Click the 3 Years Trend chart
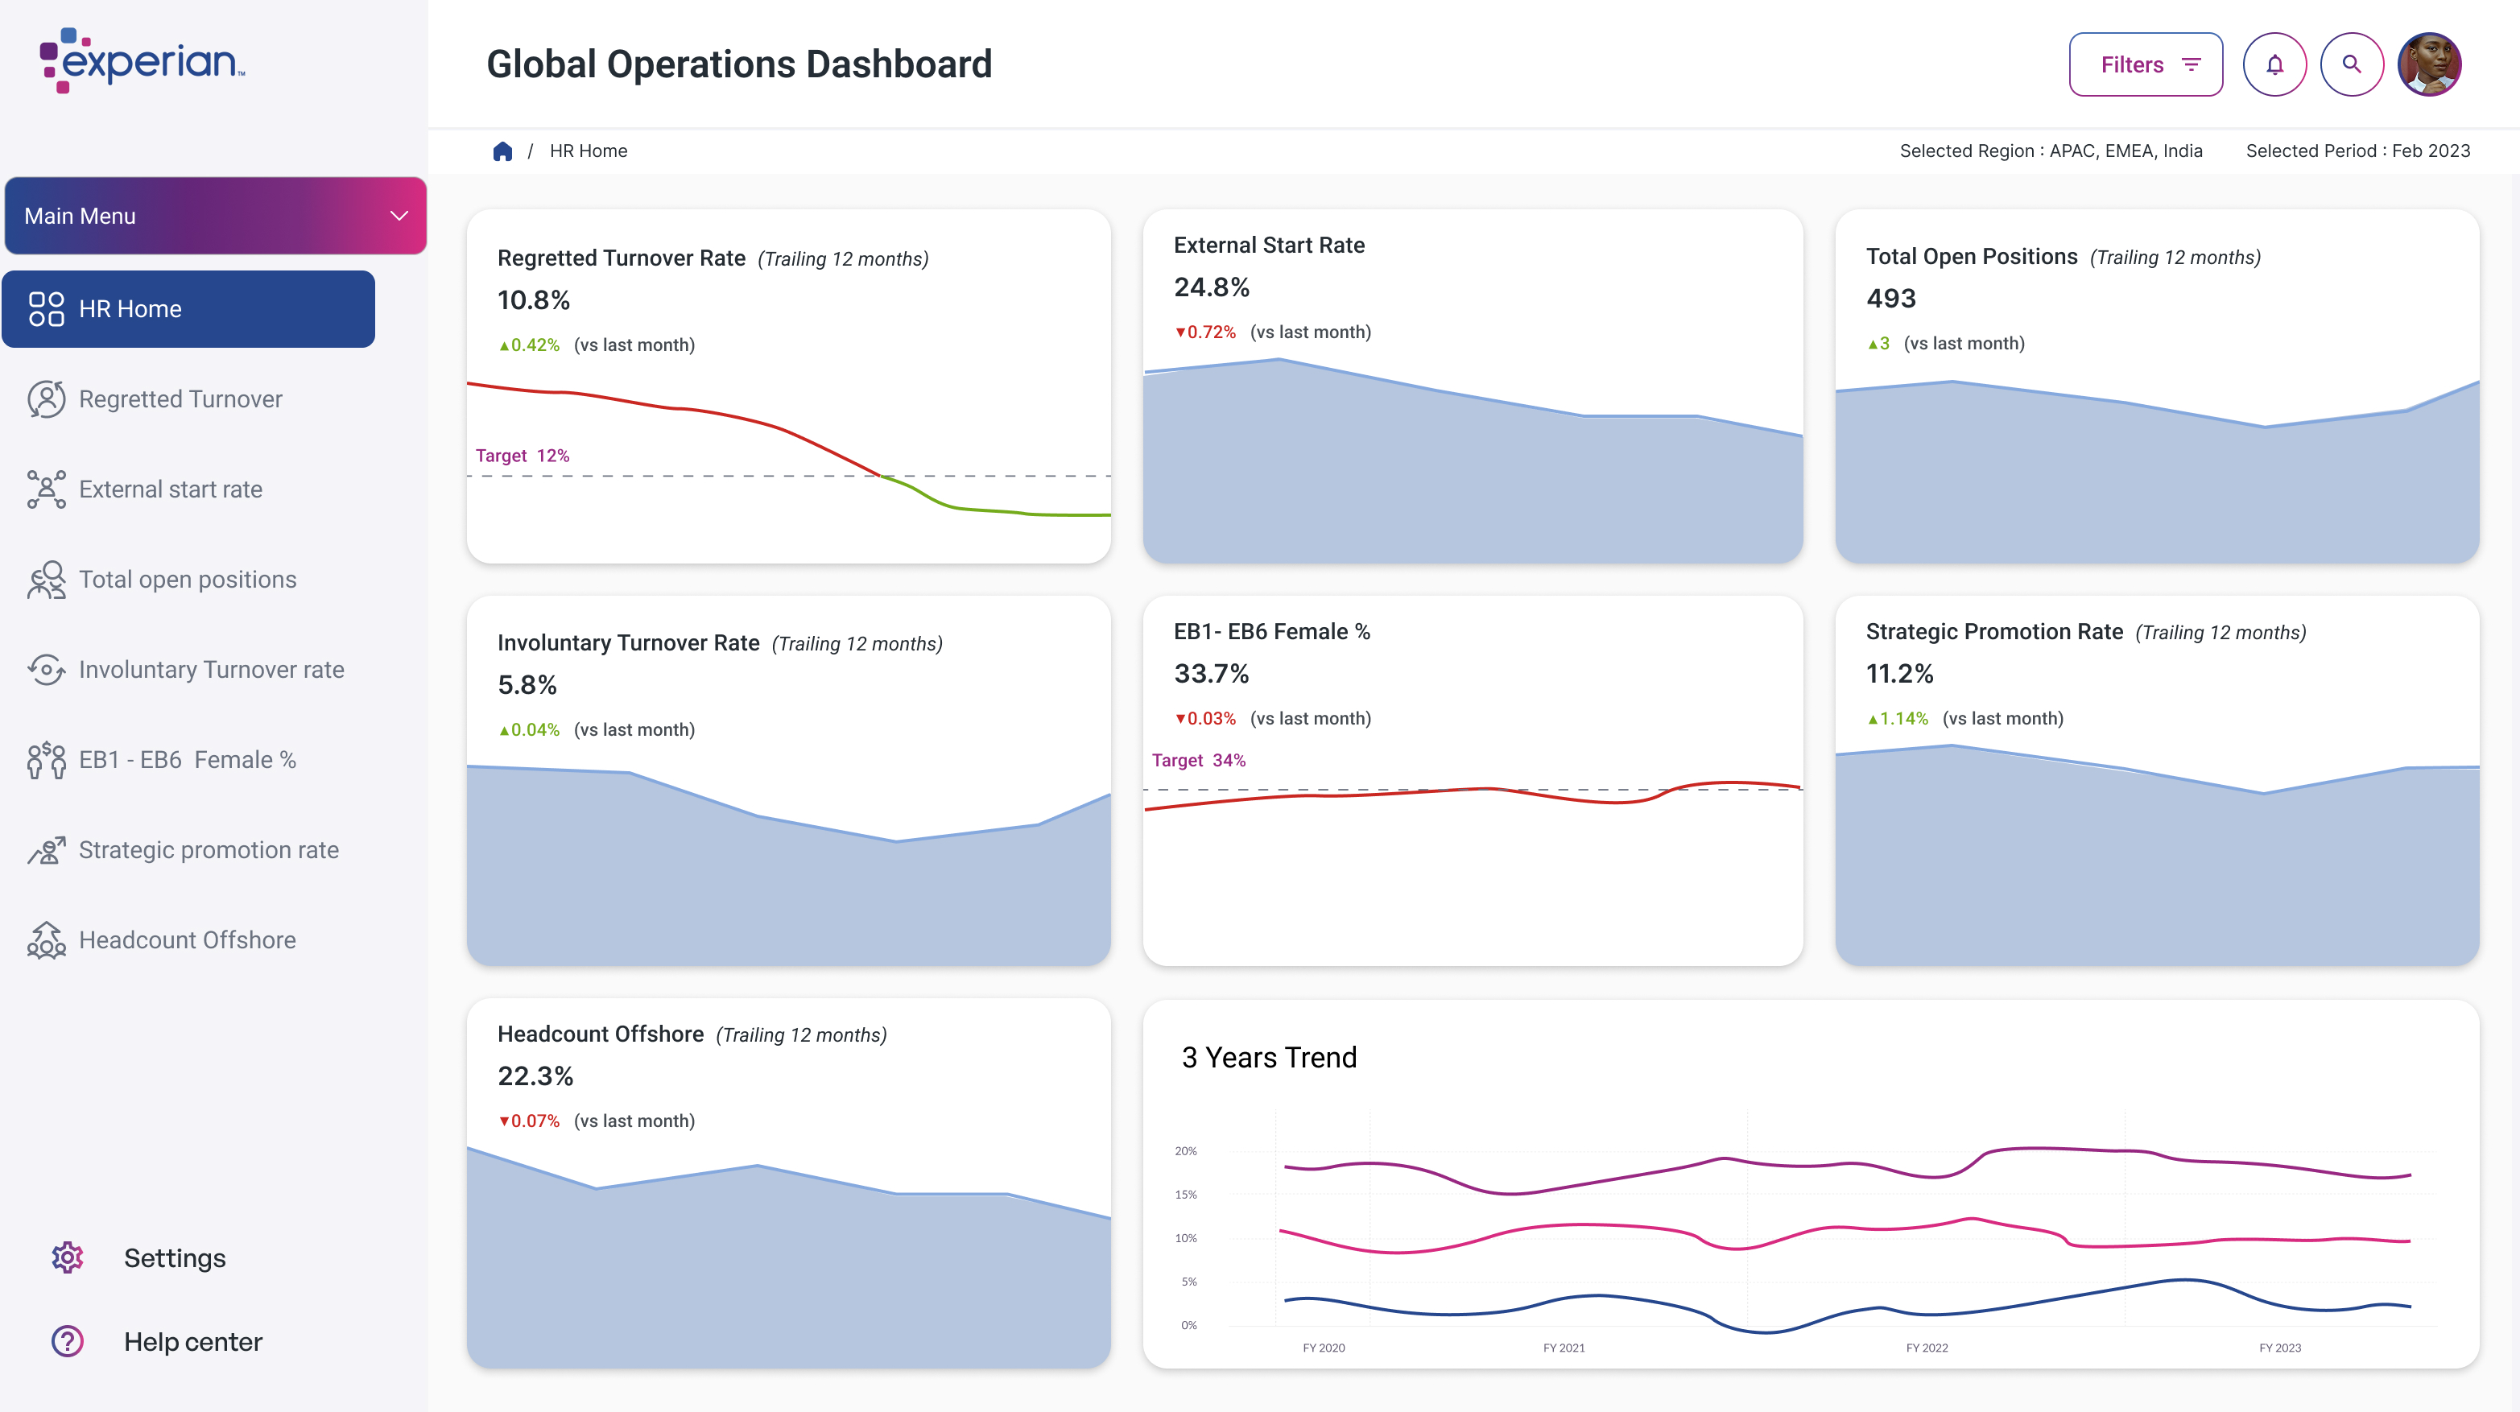Screen dimensions: 2520x1412 [x=1810, y=1232]
